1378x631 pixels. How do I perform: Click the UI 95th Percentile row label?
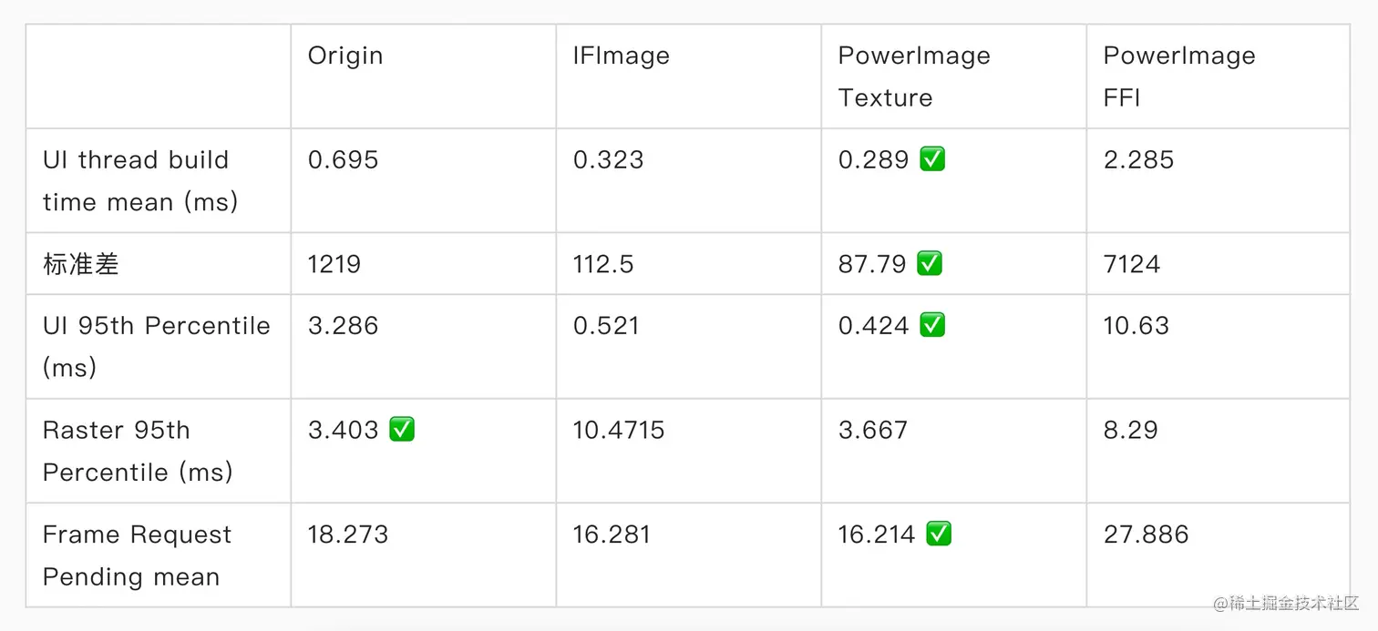click(x=157, y=346)
